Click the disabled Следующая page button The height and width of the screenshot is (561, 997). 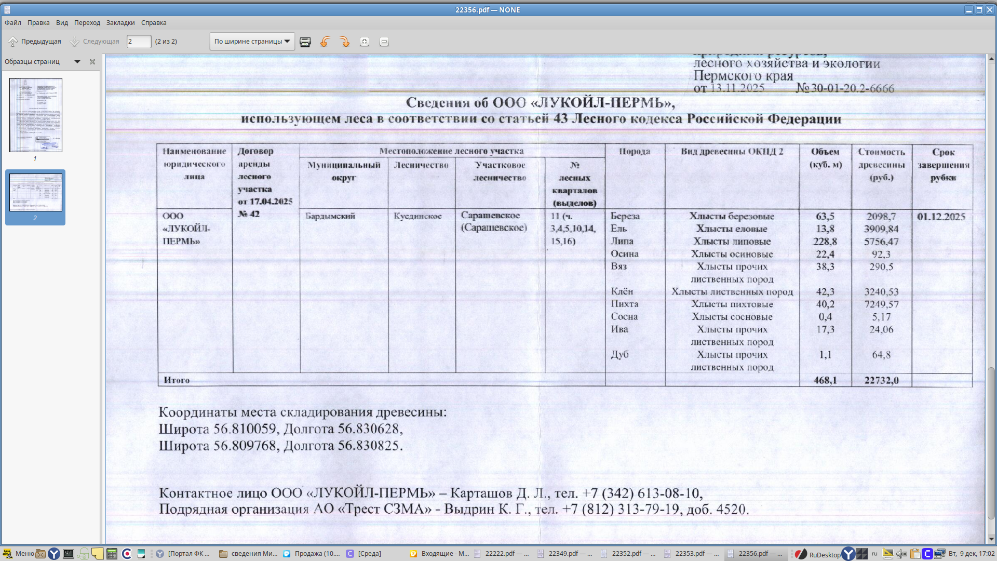(95, 42)
